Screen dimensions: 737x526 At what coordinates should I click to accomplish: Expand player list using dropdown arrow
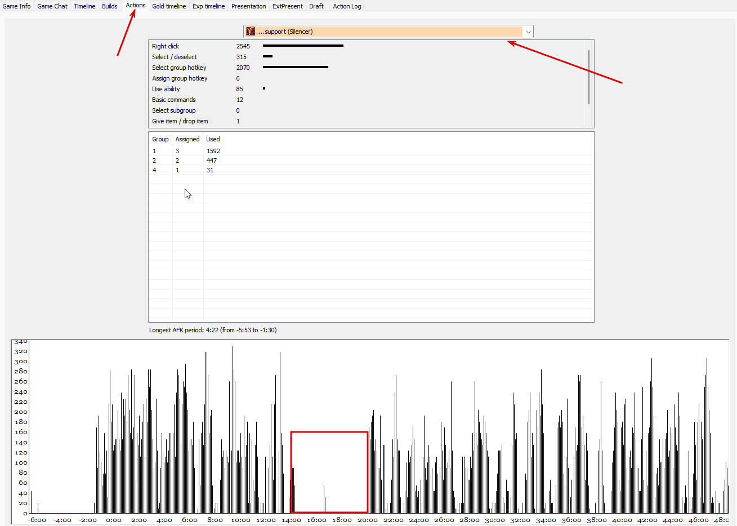pos(528,32)
